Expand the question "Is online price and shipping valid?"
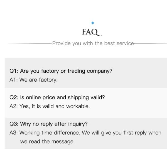 click(x=62, y=97)
